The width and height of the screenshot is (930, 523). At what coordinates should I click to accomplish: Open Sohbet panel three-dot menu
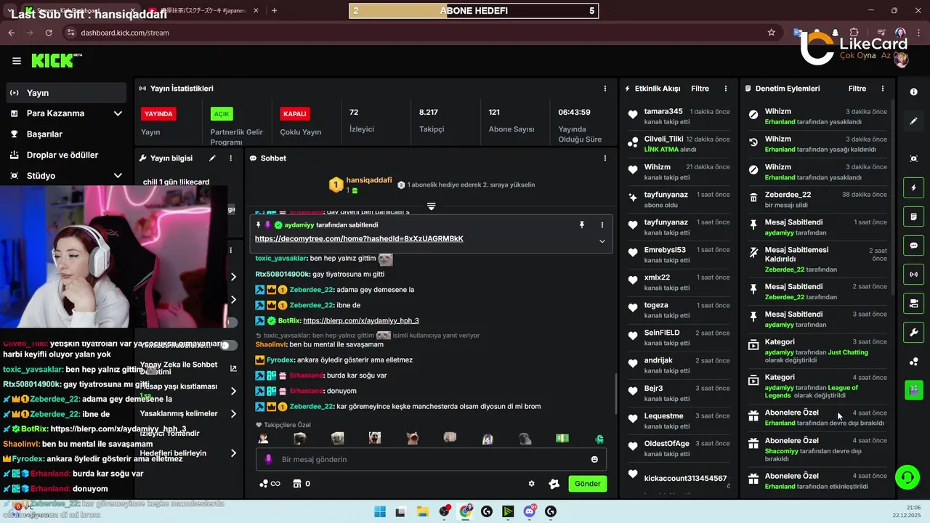tap(604, 158)
